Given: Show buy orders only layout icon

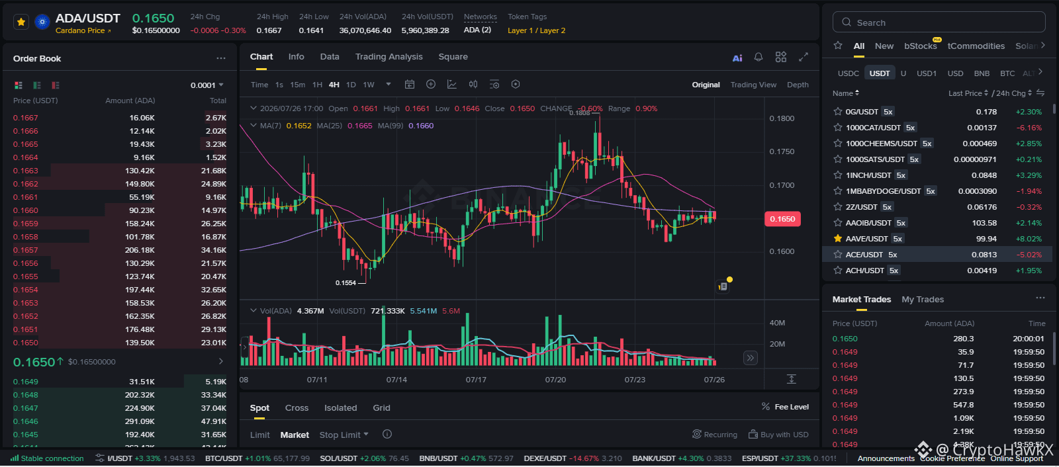Looking at the screenshot, I should (37, 85).
